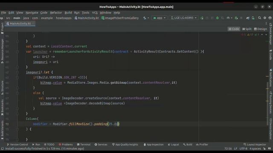This screenshot has height=153, width=273.
Task: Switch editor to Design view
Action: click(x=261, y=29)
